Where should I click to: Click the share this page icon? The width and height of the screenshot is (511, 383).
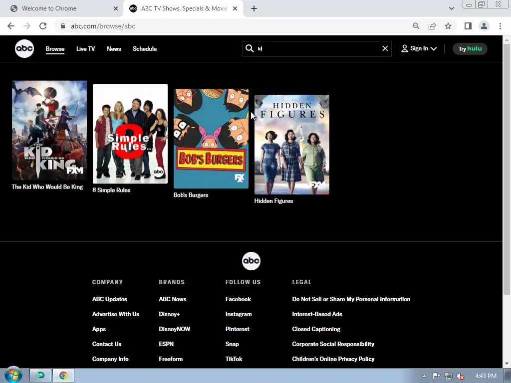[x=432, y=26]
